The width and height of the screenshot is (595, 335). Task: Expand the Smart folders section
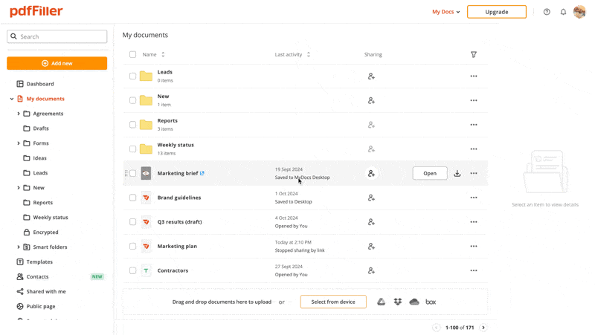coord(19,247)
